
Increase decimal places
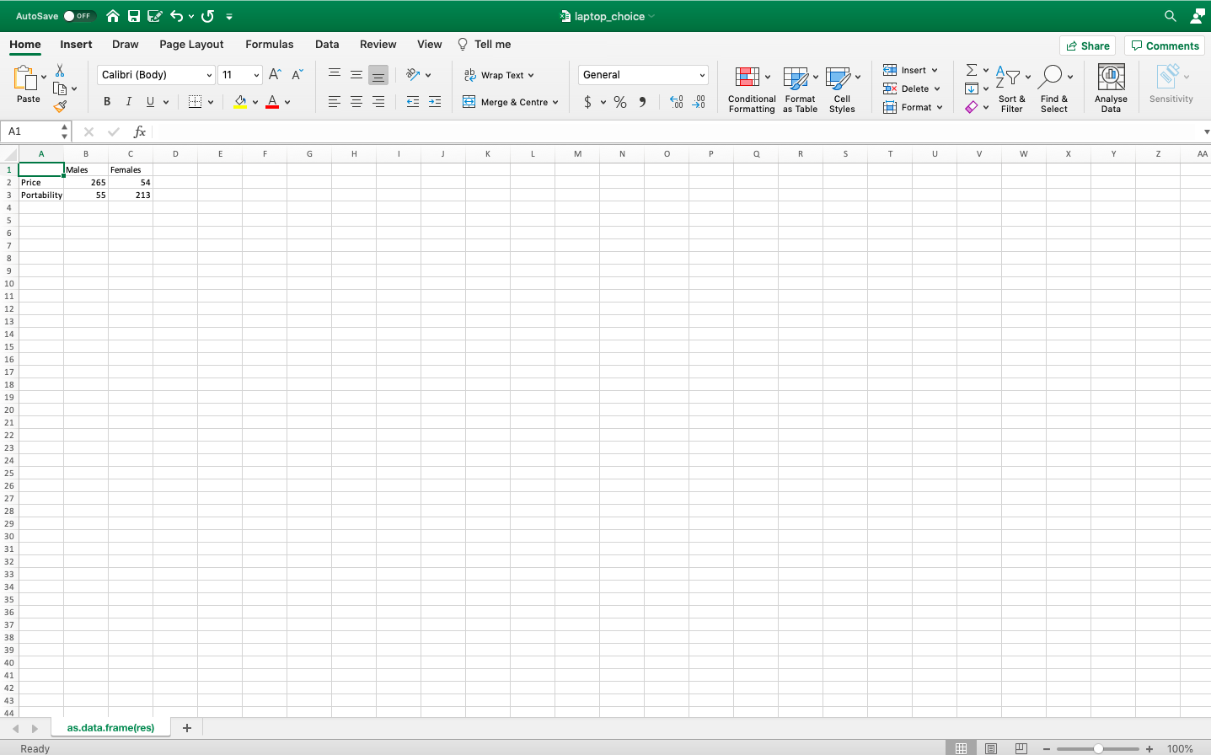point(676,102)
